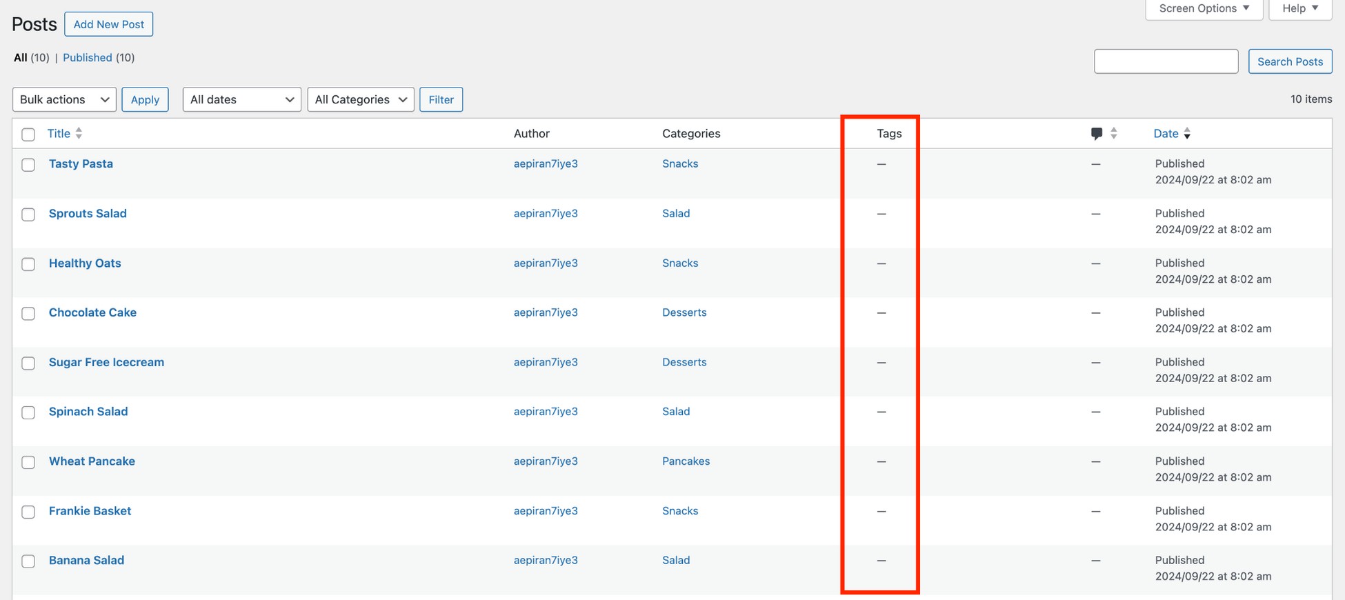This screenshot has width=1345, height=600.
Task: Click Salad category in Banana Salad row
Action: pos(676,560)
